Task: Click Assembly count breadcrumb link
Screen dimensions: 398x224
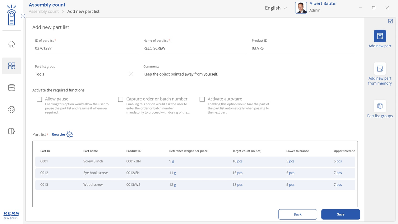Action: [44, 12]
